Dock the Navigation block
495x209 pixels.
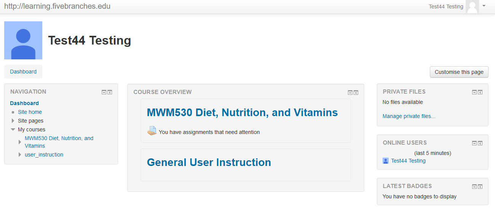110,92
